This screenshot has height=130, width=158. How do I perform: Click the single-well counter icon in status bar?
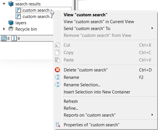[x=14, y=38]
